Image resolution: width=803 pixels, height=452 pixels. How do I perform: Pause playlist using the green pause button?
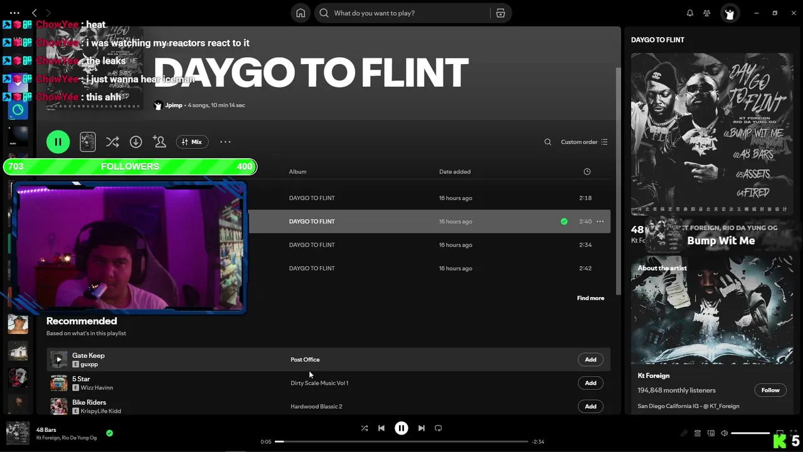click(x=58, y=142)
